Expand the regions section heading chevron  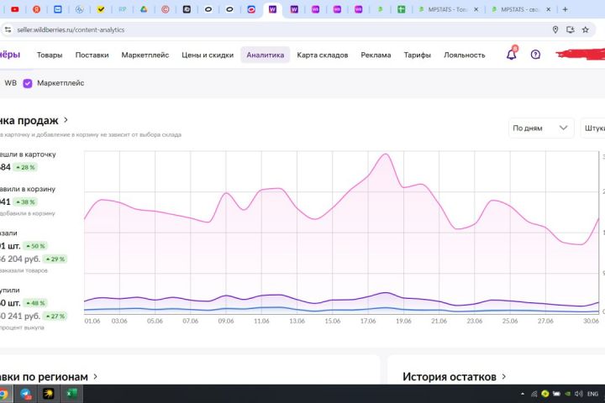point(95,376)
